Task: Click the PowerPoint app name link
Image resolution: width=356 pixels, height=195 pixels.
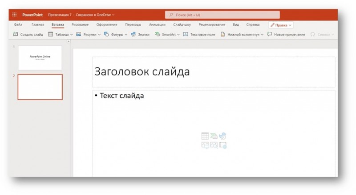Action: pyautogui.click(x=32, y=15)
